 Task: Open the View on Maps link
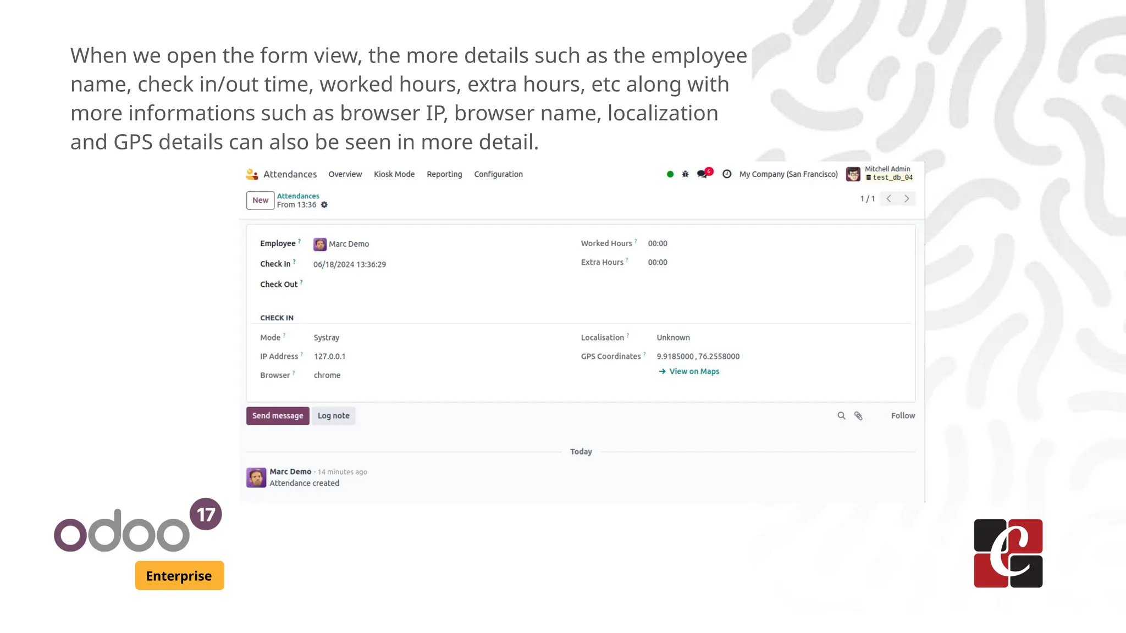pyautogui.click(x=689, y=371)
